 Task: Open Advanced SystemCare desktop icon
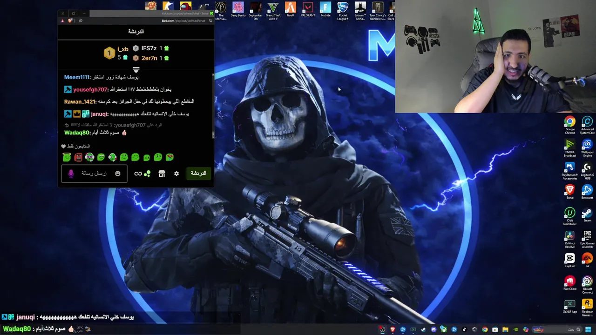(587, 125)
